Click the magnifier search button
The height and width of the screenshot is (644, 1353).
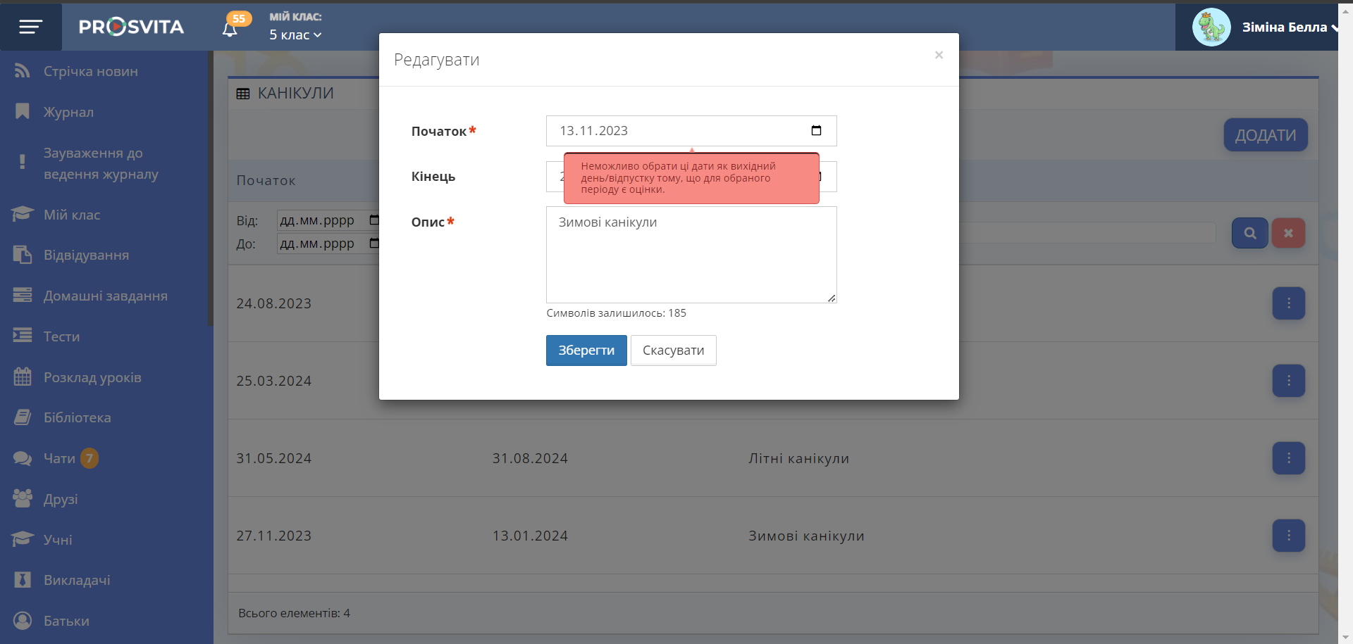(x=1249, y=233)
